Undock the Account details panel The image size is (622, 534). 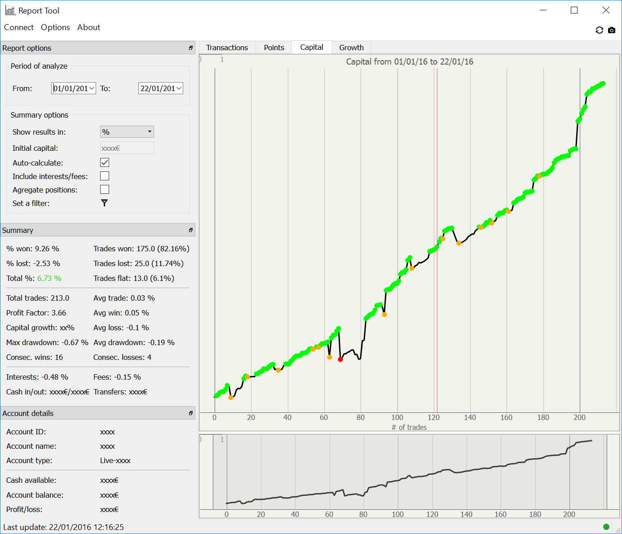(191, 413)
